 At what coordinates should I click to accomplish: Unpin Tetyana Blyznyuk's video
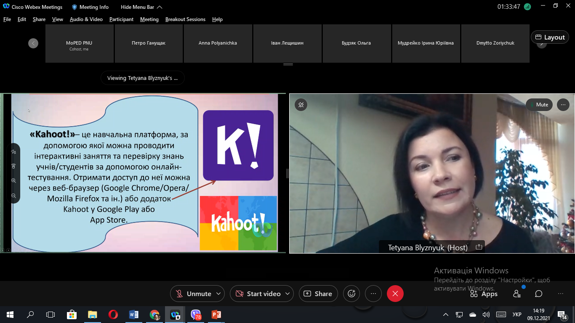[x=301, y=105]
